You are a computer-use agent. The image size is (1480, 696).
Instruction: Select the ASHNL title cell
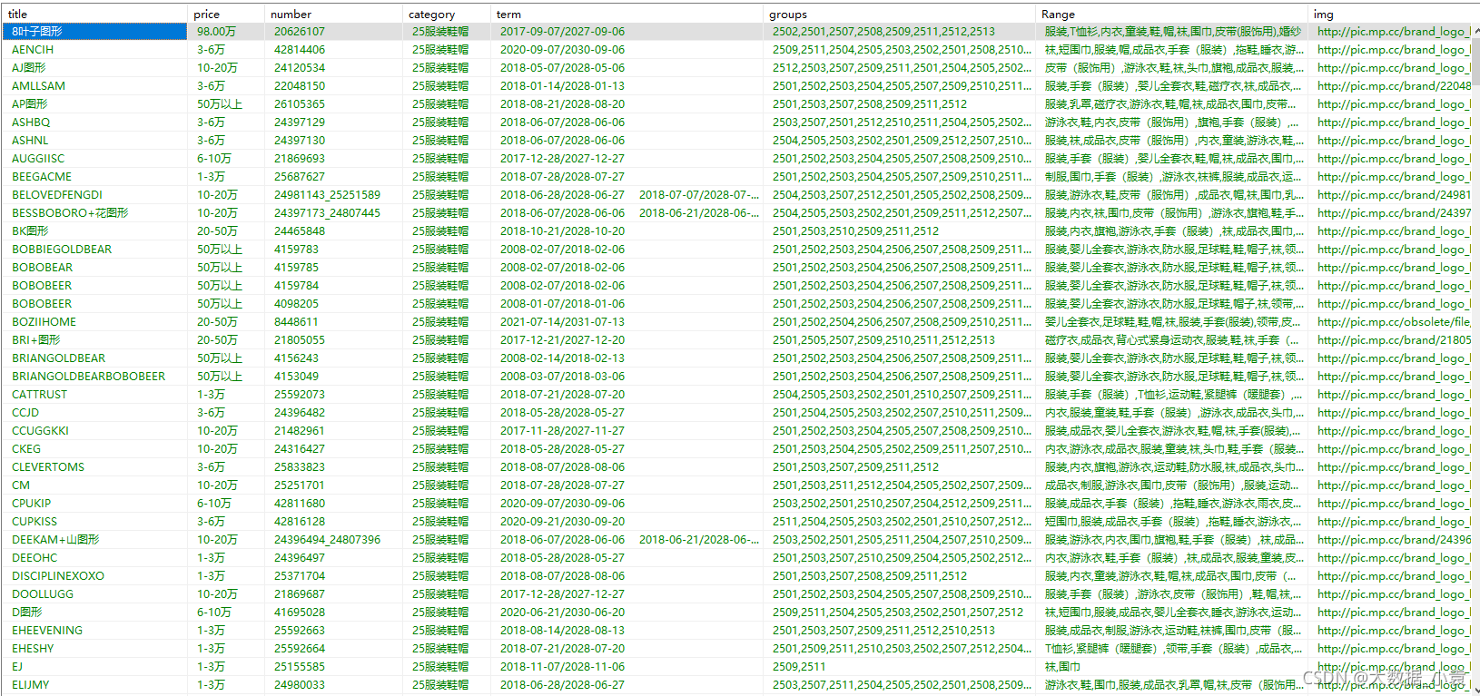pyautogui.click(x=94, y=141)
